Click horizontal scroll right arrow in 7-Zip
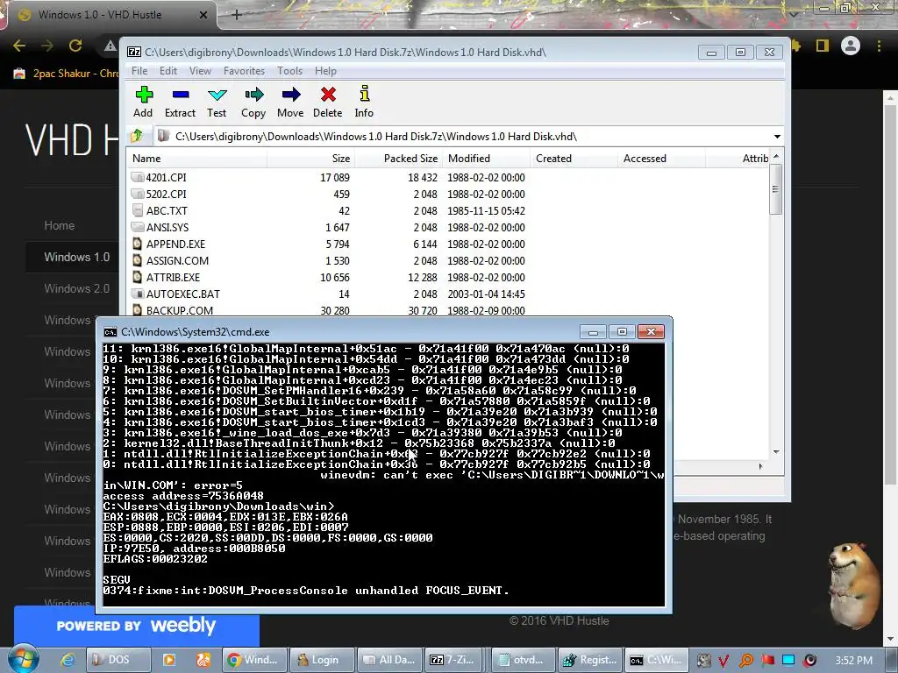This screenshot has height=673, width=898. (760, 466)
